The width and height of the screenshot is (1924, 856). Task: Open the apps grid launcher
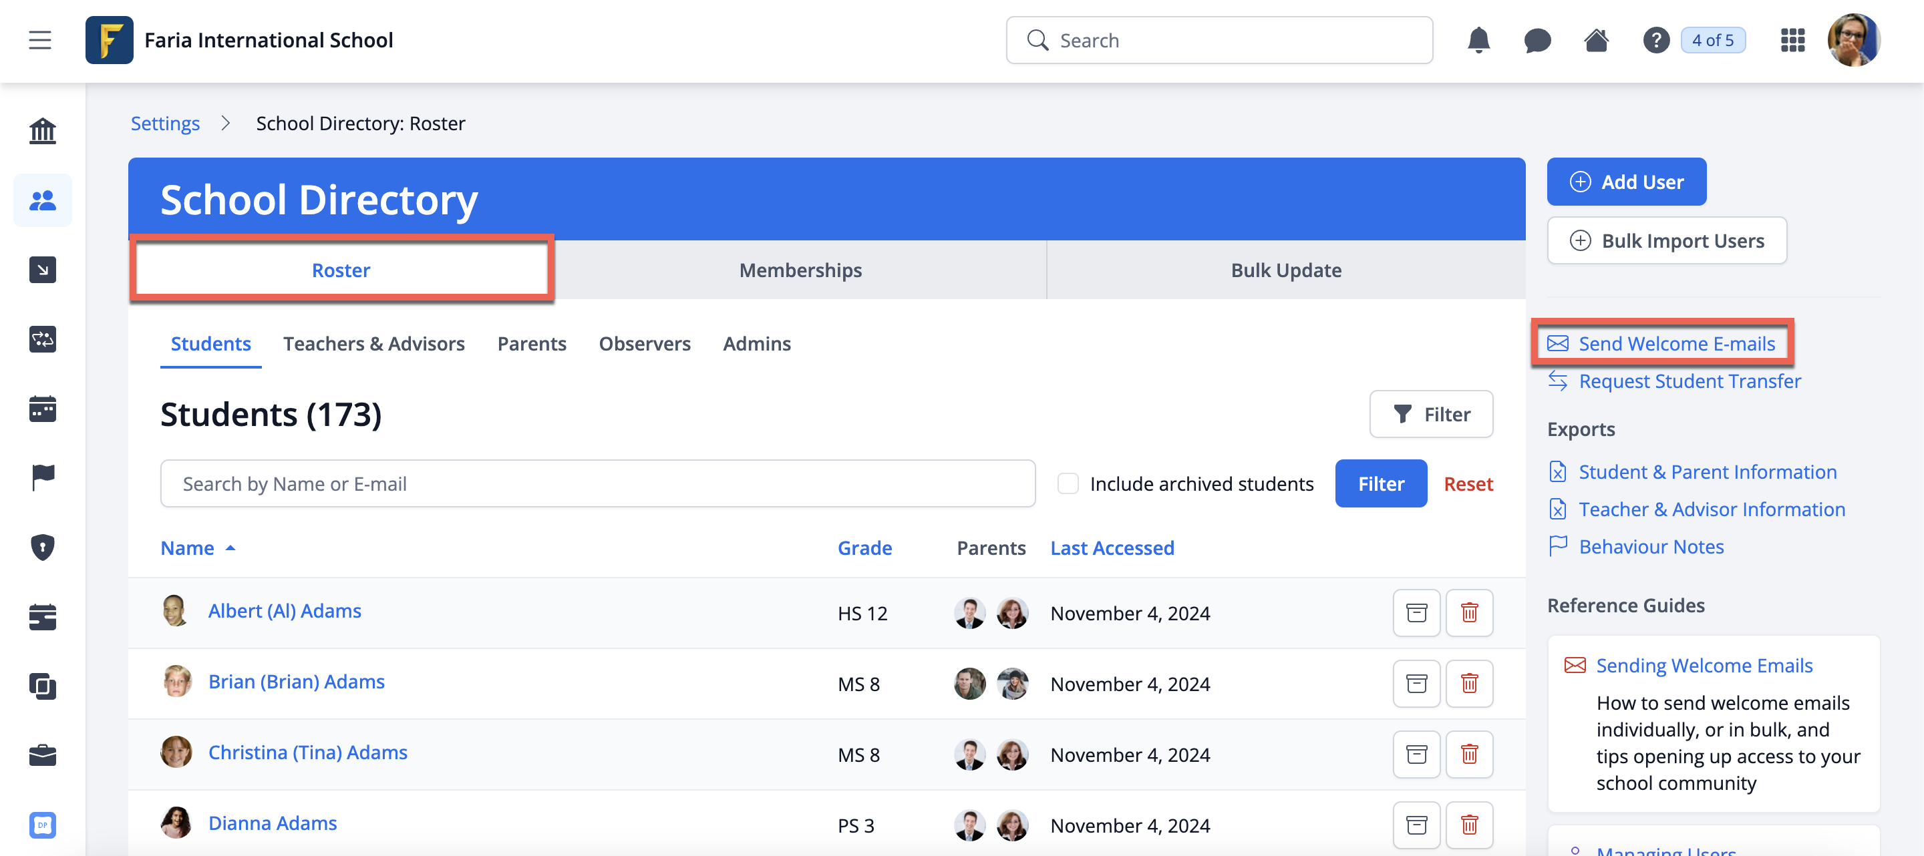point(1792,40)
